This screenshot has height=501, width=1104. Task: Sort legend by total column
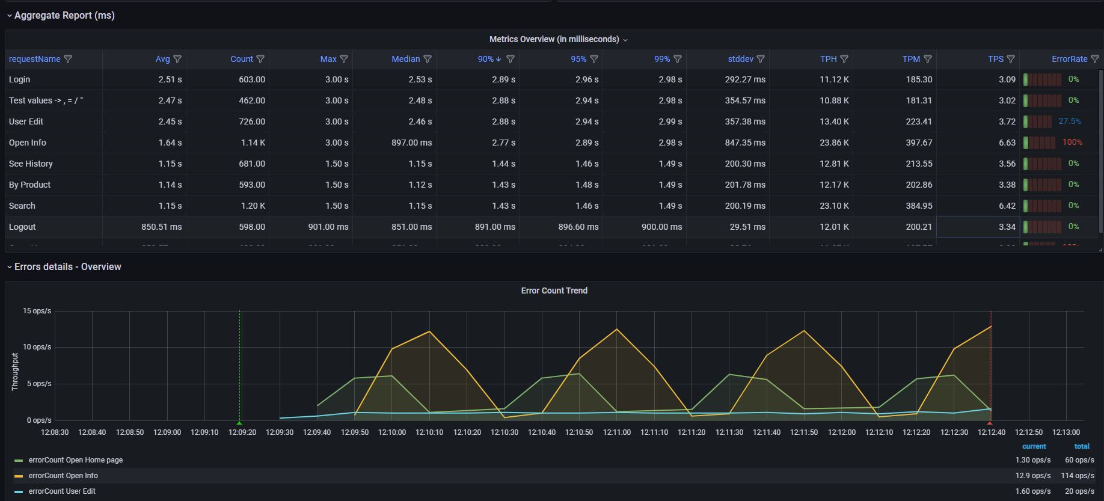coord(1082,446)
